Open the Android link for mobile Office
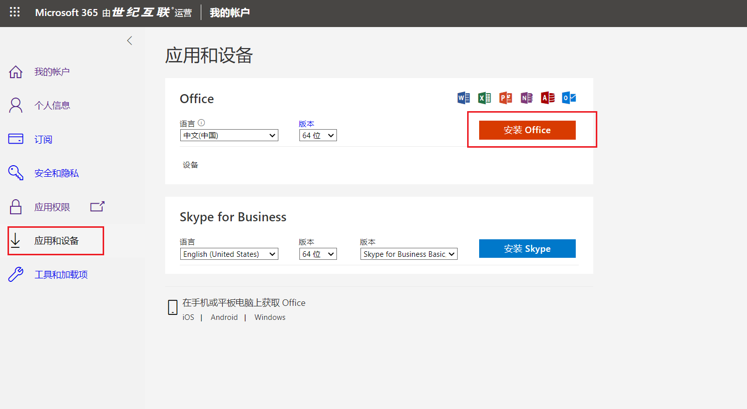This screenshot has width=747, height=409. 224,317
